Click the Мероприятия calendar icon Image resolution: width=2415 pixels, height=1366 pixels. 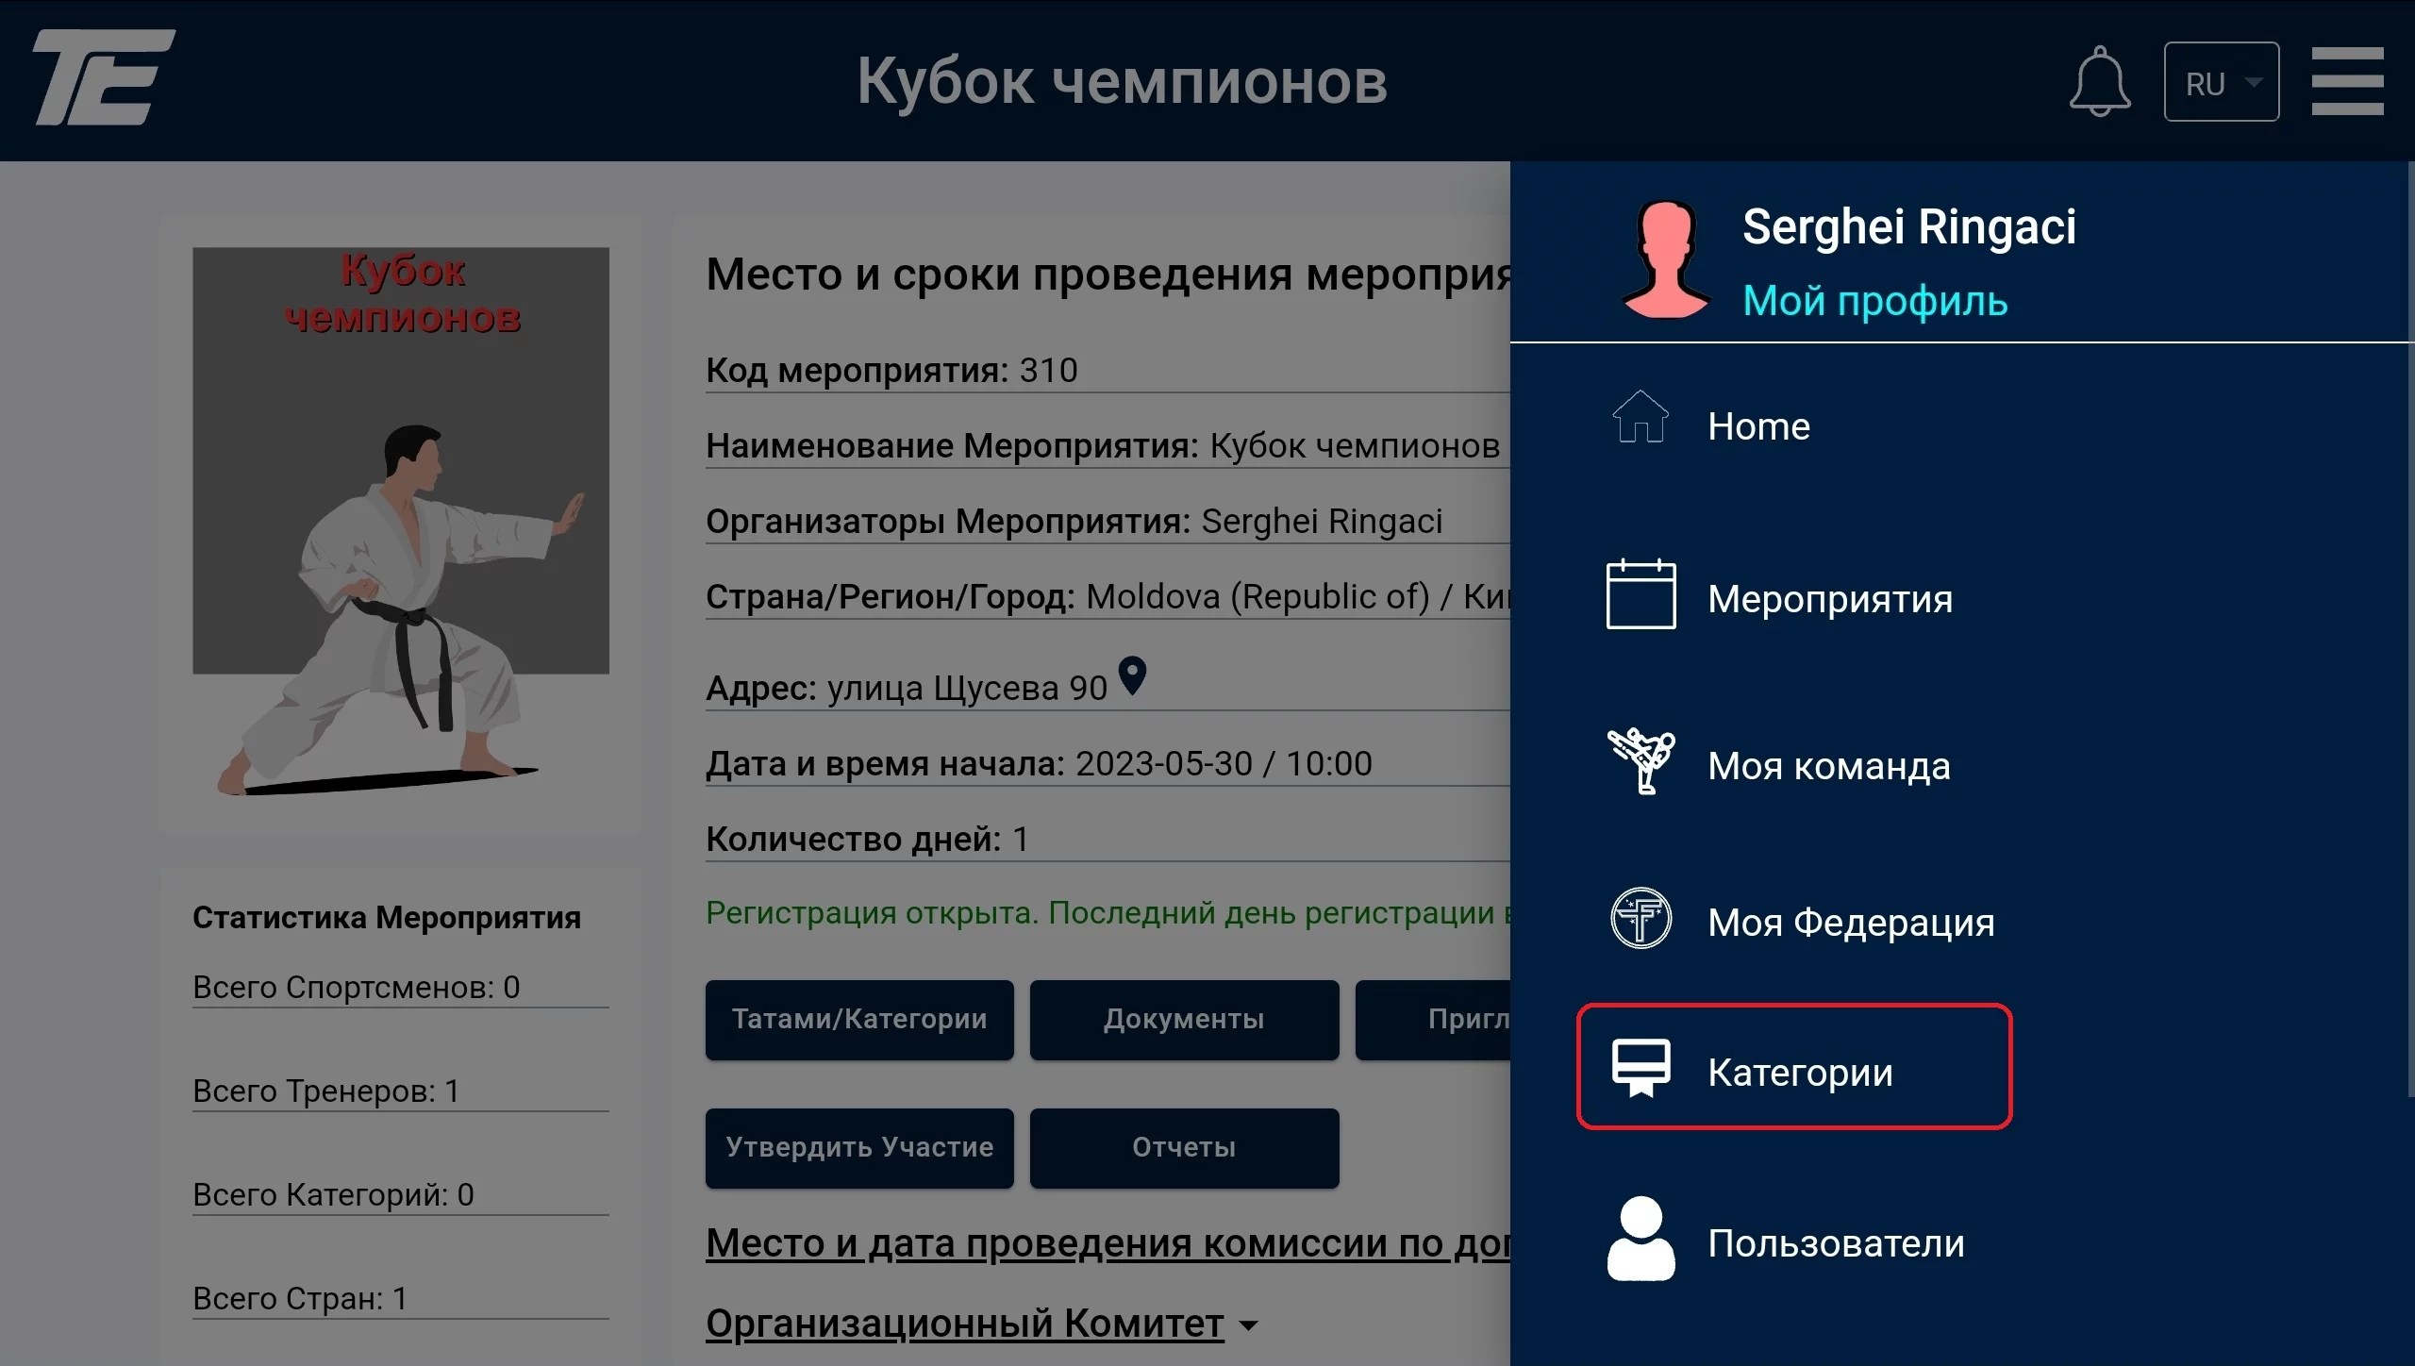(x=1641, y=593)
